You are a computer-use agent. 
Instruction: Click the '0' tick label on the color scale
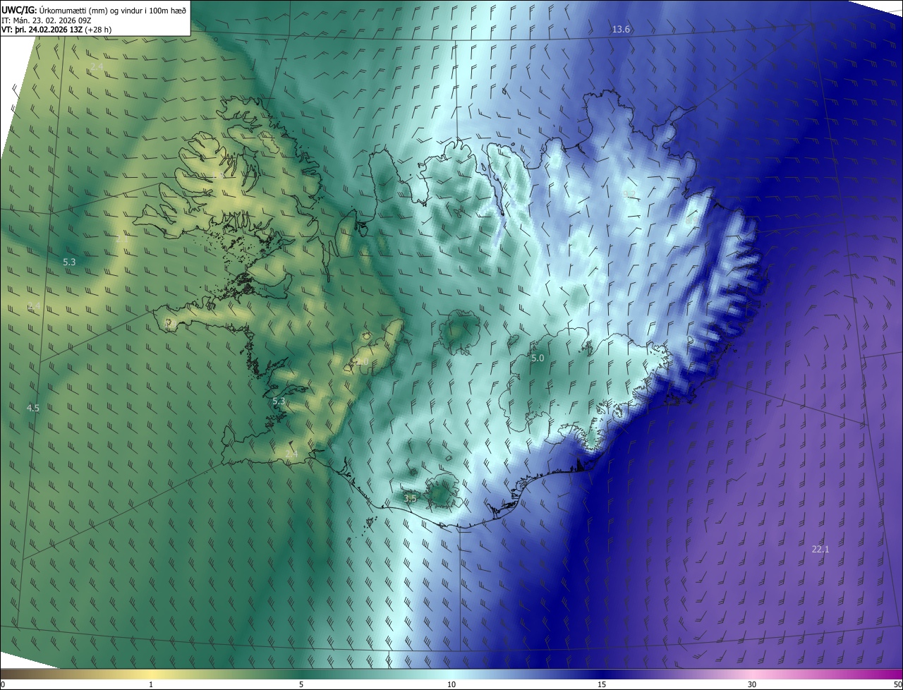[x=3, y=684]
